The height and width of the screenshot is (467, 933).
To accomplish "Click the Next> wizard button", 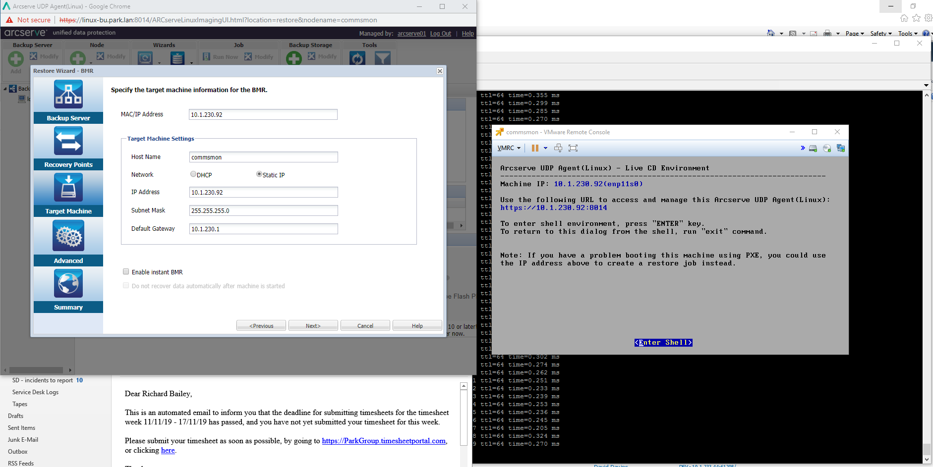I will tap(313, 325).
